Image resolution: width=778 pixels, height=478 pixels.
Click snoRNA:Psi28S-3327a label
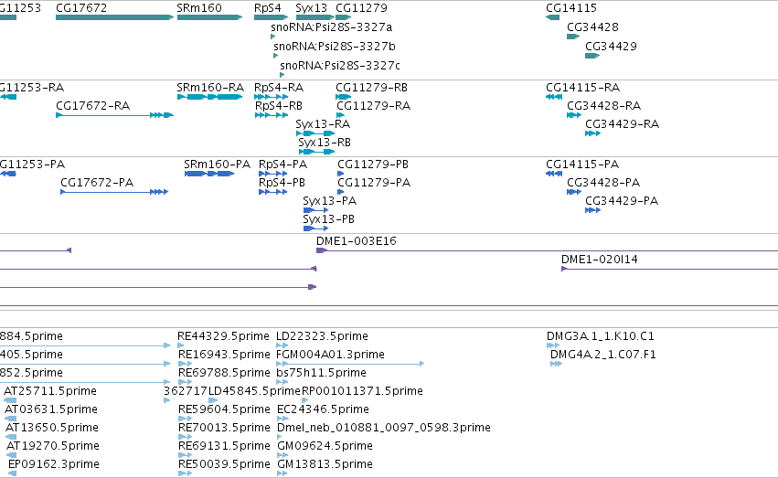(x=332, y=27)
